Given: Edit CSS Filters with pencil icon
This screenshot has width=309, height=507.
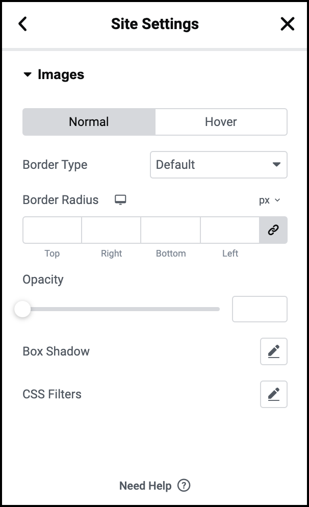Looking at the screenshot, I should 274,394.
